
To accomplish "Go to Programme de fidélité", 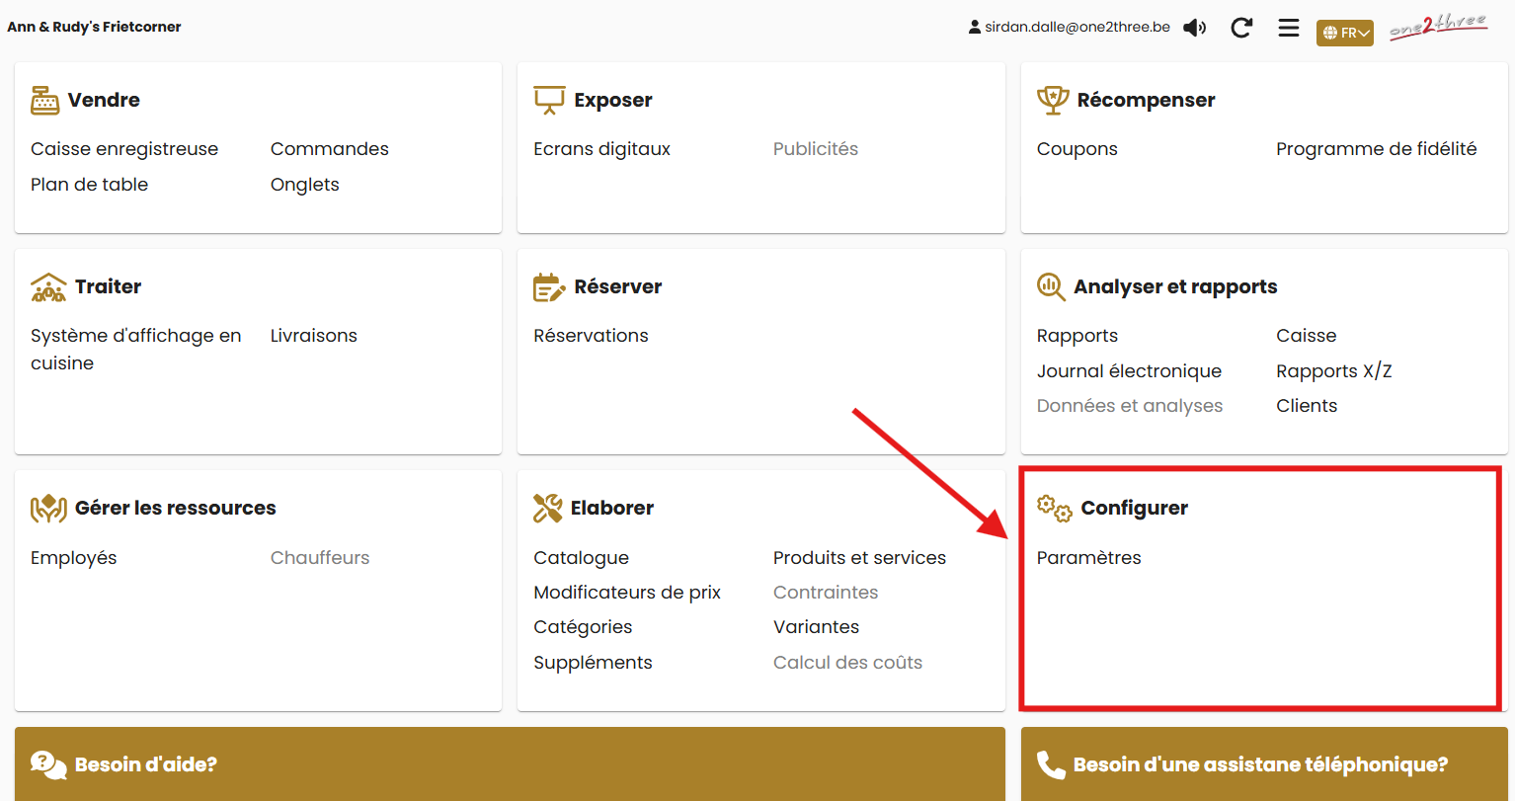I will (x=1376, y=149).
